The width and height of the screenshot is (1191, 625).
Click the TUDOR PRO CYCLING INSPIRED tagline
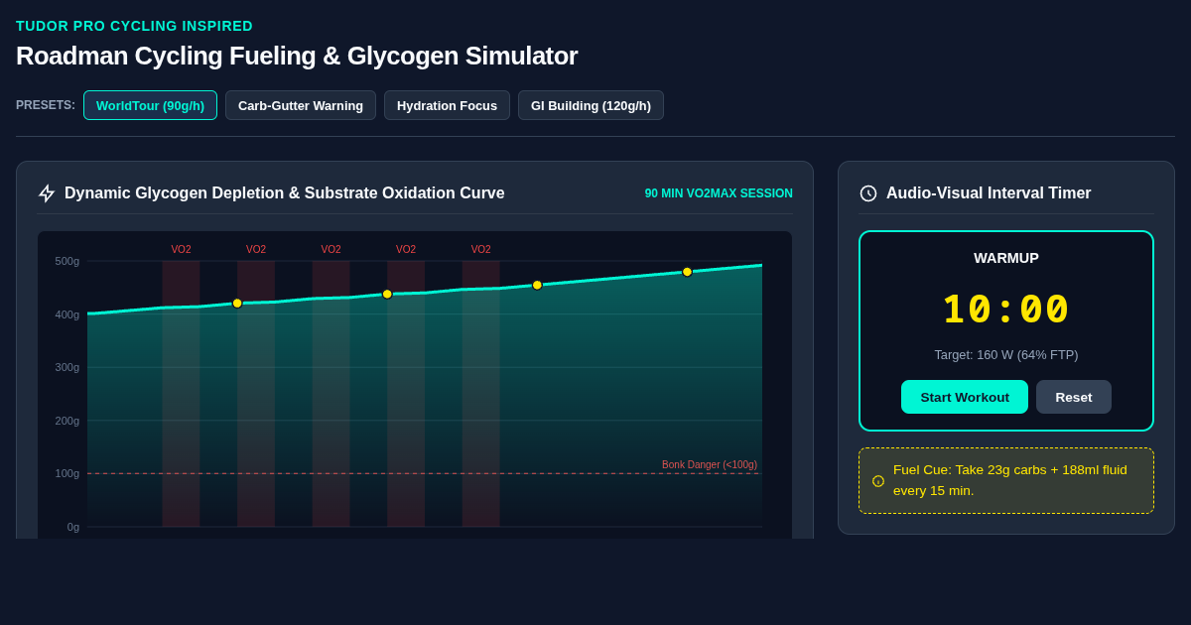tap(134, 26)
